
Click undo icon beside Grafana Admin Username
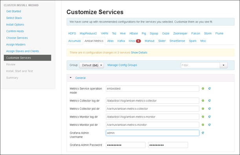[203, 133]
